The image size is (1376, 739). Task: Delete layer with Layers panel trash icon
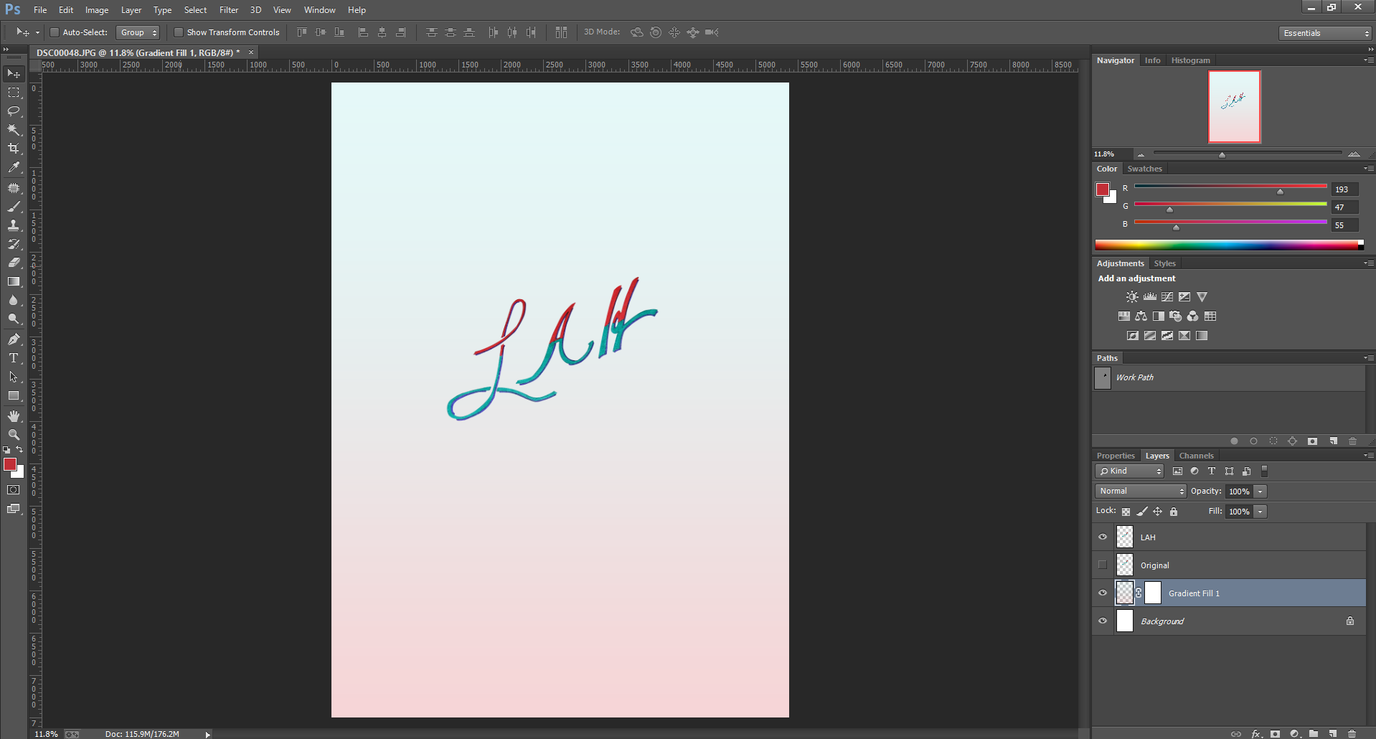(x=1352, y=734)
